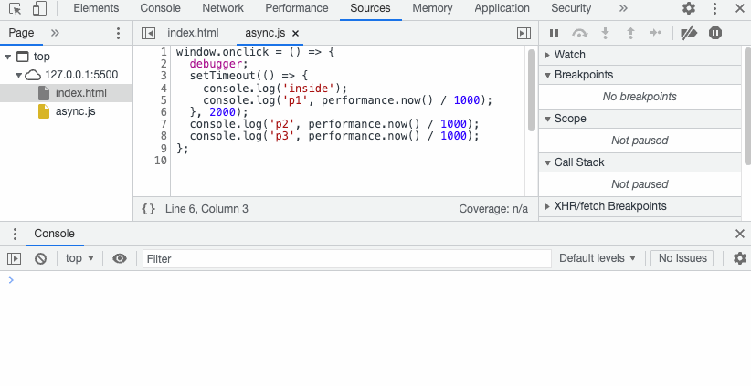
Task: Click line number 7 in the gutter
Action: pyautogui.click(x=164, y=124)
